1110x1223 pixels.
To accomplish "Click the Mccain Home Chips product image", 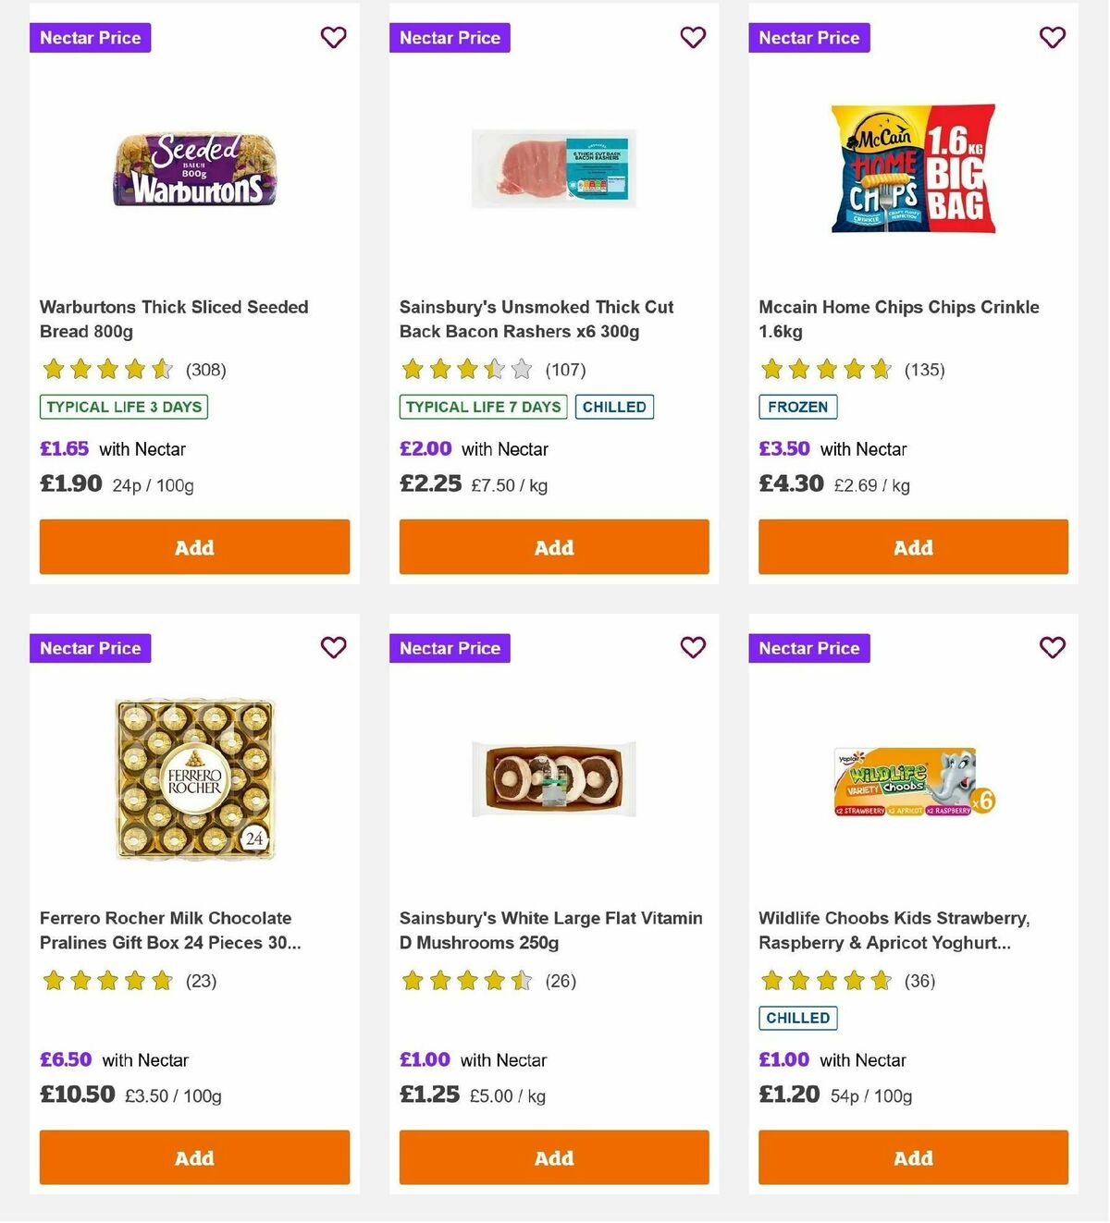I will tap(912, 168).
